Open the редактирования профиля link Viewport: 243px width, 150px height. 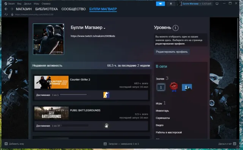pos(170,44)
